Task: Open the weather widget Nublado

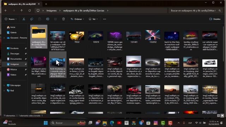Action: 10,123
